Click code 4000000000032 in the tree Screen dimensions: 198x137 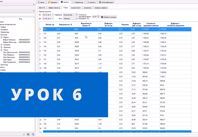pos(24,55)
